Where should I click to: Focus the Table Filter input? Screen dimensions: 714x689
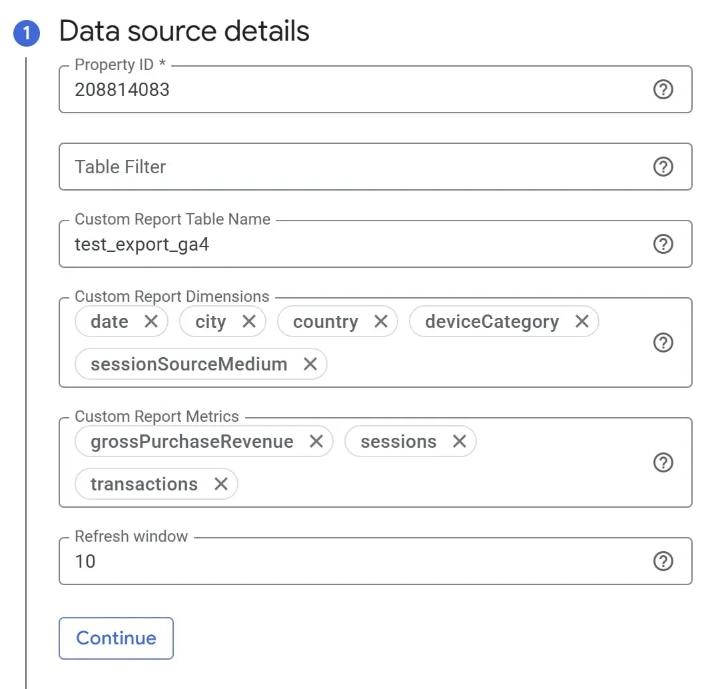[x=353, y=167]
